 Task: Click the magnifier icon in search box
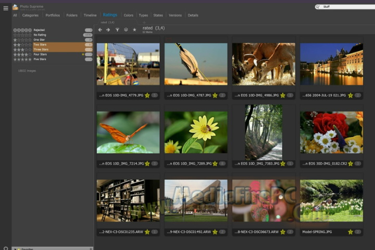pos(318,7)
